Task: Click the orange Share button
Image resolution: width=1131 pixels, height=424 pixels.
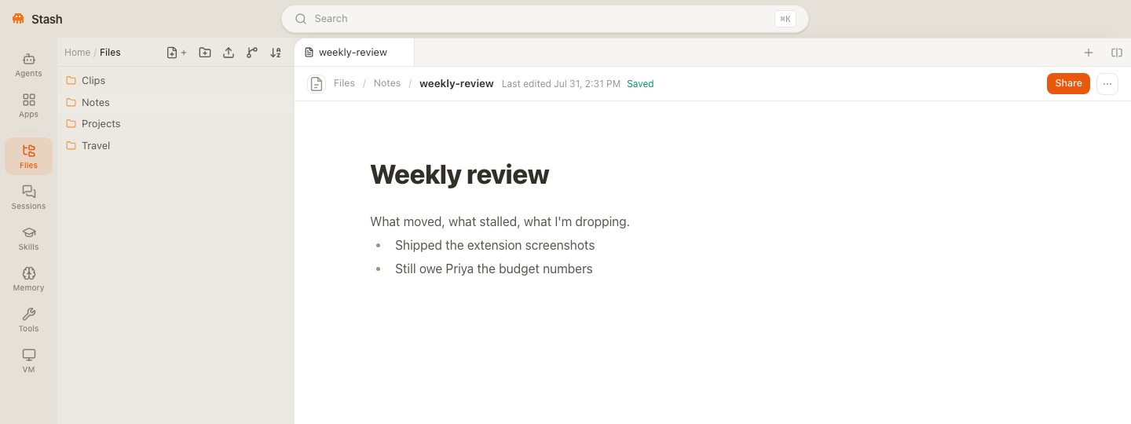Action: pyautogui.click(x=1068, y=83)
